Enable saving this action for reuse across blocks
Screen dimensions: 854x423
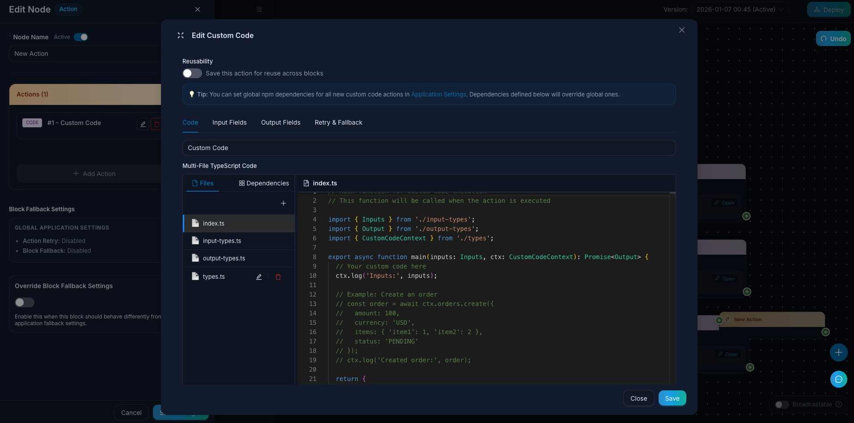pyautogui.click(x=192, y=73)
